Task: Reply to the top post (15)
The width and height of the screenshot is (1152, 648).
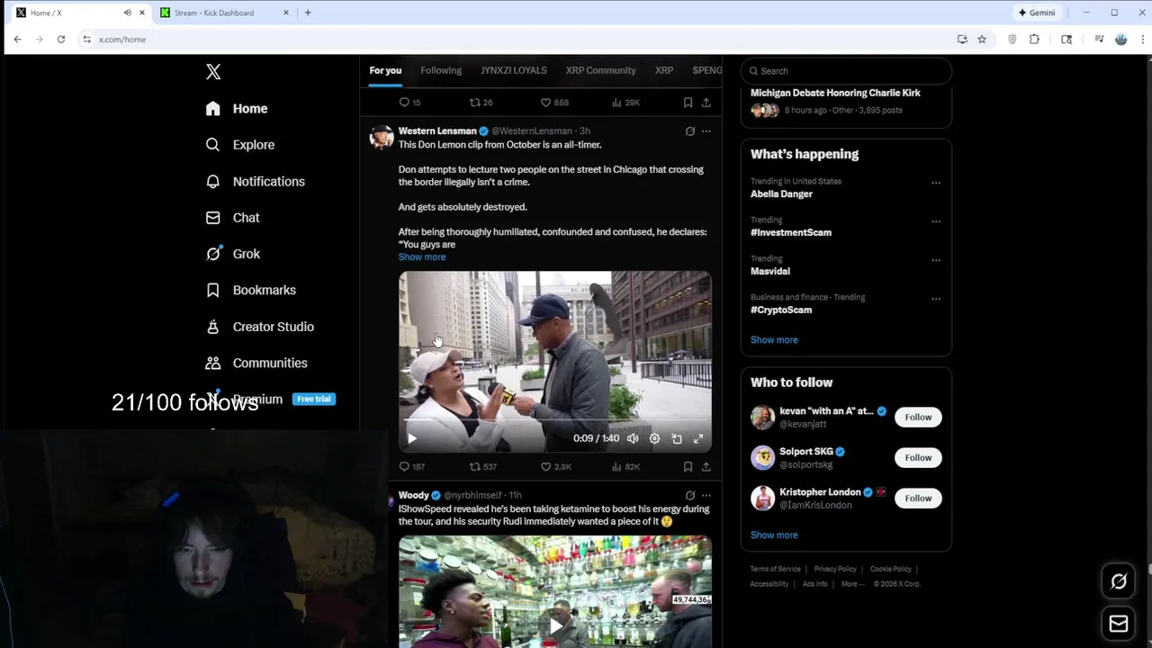Action: click(x=409, y=103)
